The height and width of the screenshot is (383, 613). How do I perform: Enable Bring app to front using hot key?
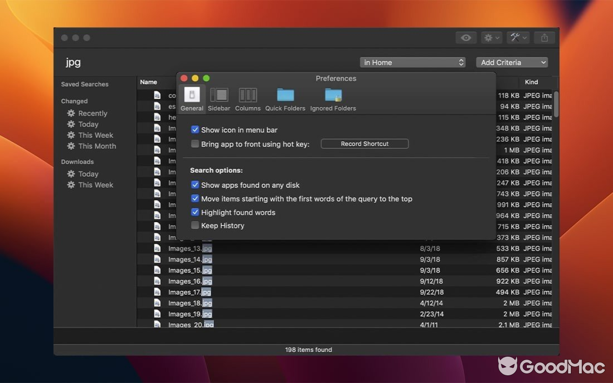click(x=195, y=143)
